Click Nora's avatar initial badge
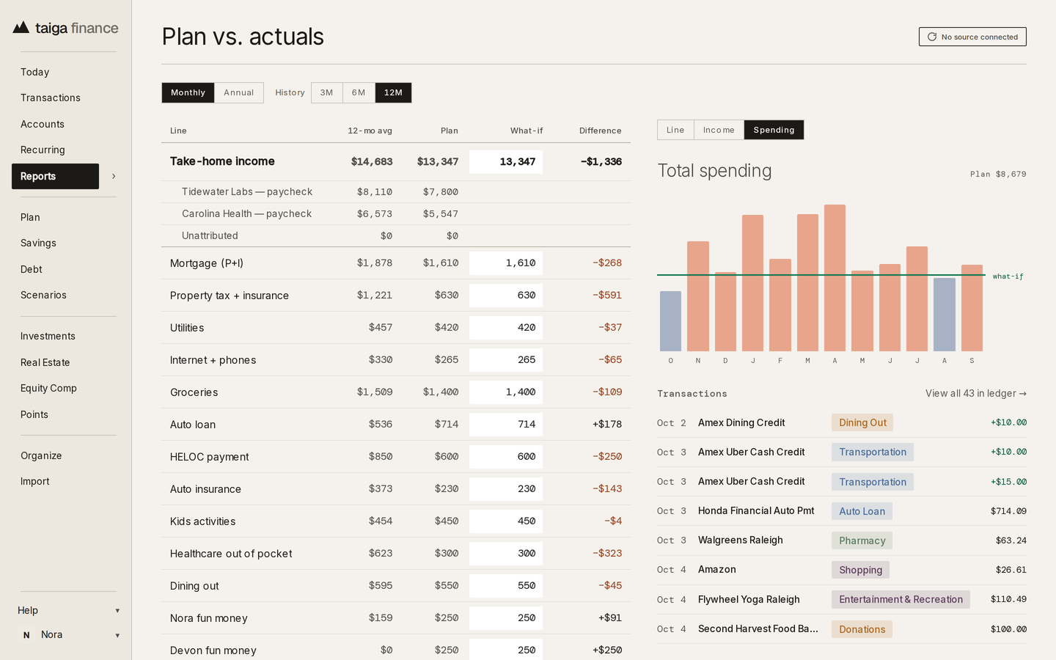 pos(26,635)
